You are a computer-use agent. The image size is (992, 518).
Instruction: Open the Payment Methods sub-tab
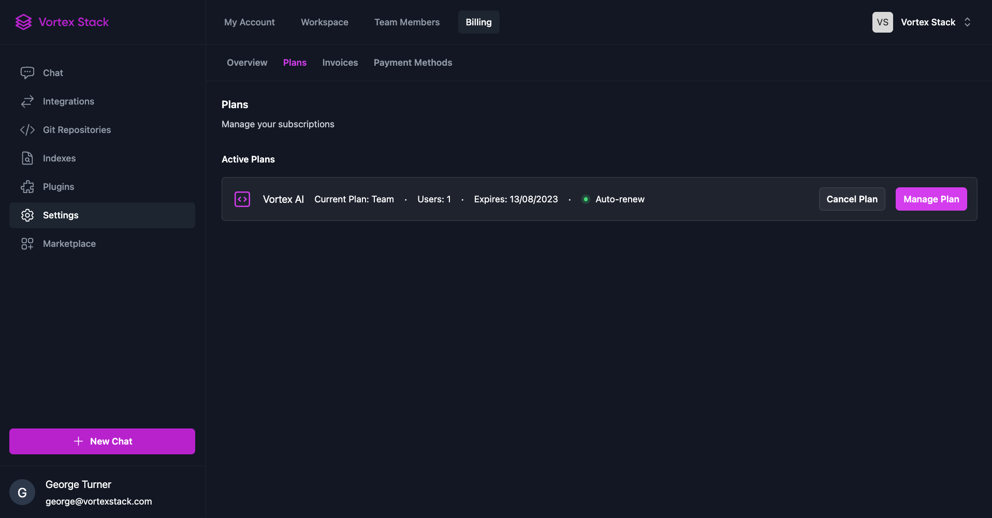click(413, 63)
